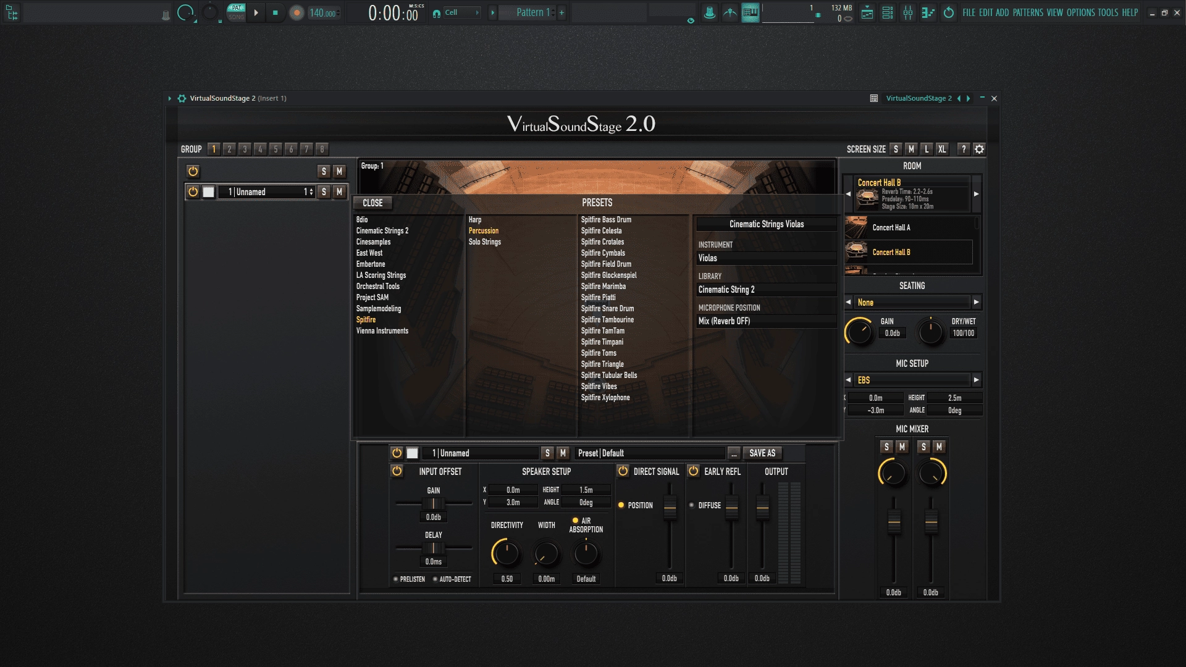
Task: Enable AUTO-DETECT option
Action: click(x=435, y=579)
